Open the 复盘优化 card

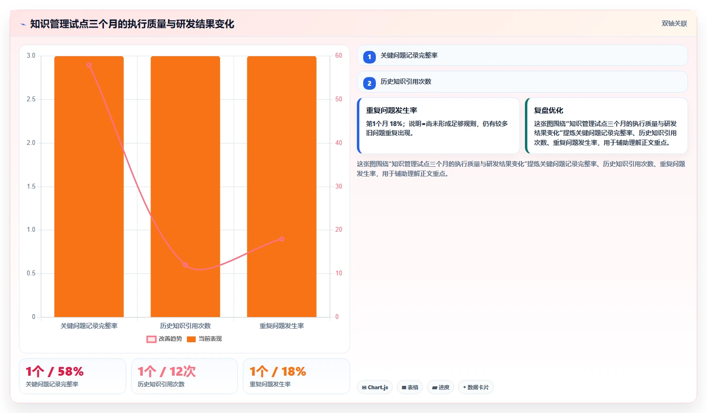606,126
